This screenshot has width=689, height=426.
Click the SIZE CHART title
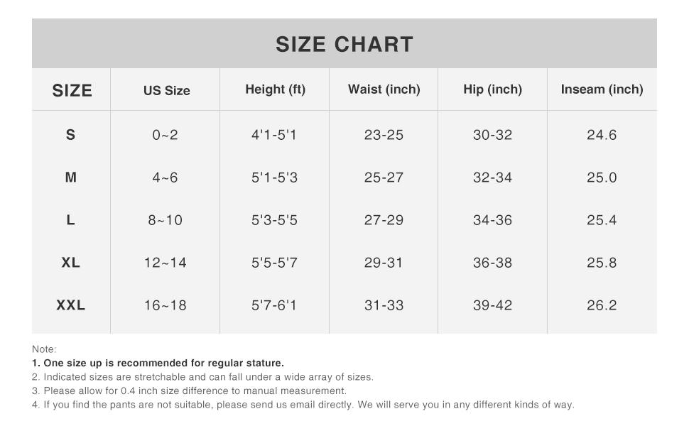click(344, 44)
